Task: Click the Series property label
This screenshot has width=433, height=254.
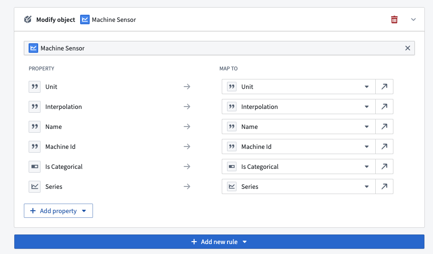Action: point(54,187)
